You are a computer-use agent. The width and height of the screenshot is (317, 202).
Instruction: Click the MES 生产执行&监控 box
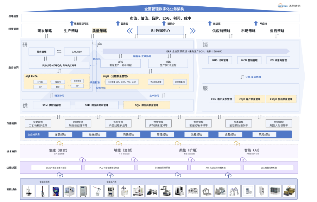tap(168, 63)
